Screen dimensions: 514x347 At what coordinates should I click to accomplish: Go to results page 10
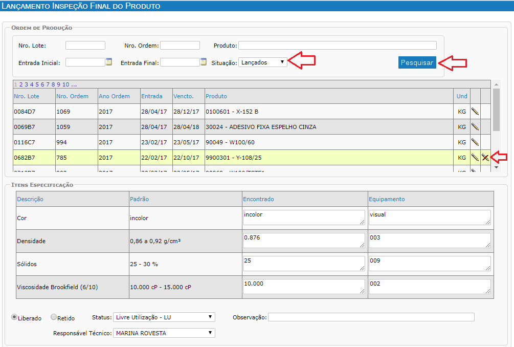click(66, 84)
